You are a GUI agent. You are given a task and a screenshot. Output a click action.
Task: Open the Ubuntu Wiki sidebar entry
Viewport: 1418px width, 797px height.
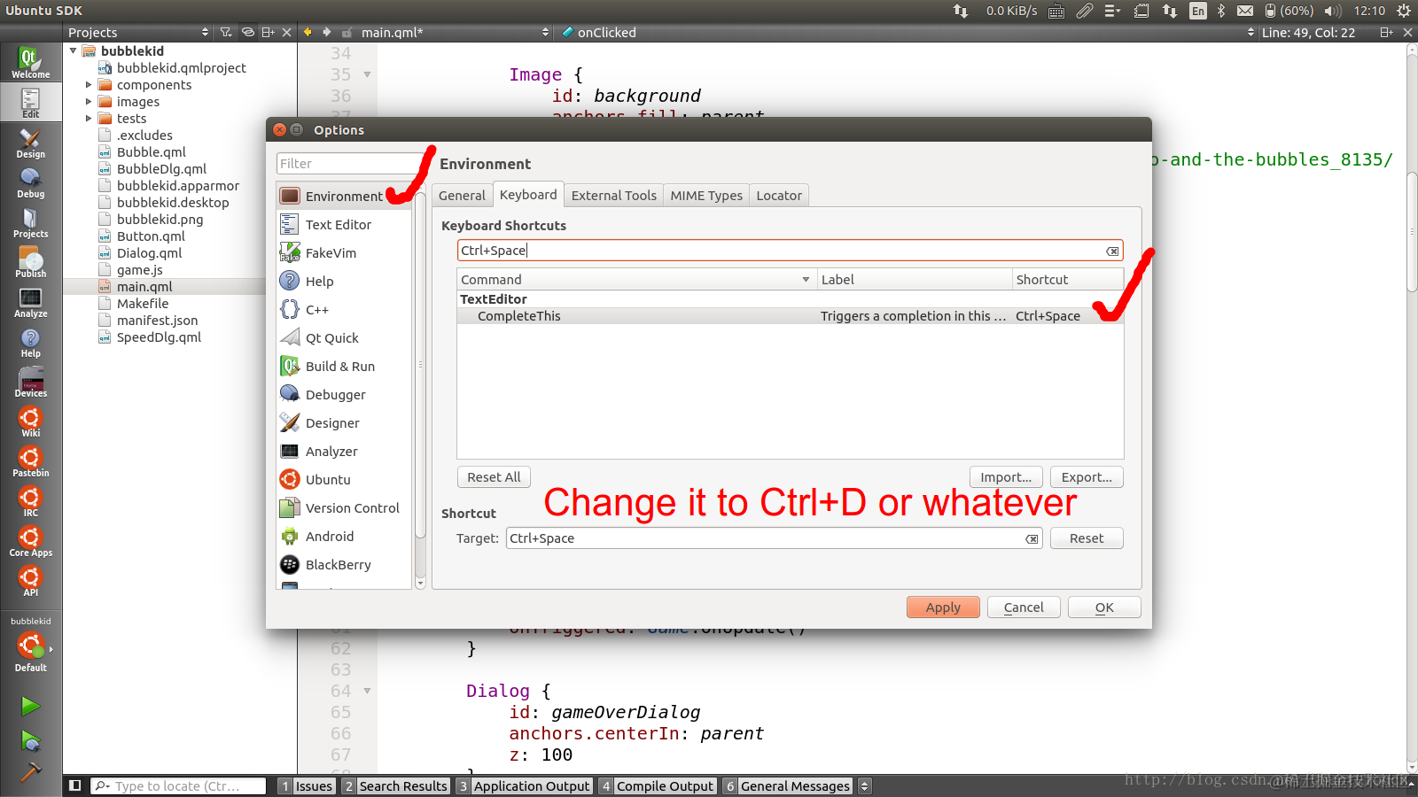point(30,422)
